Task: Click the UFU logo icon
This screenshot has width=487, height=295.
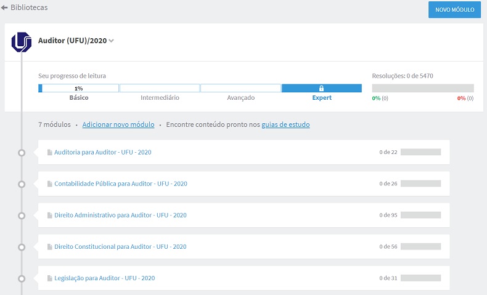Action: point(22,42)
